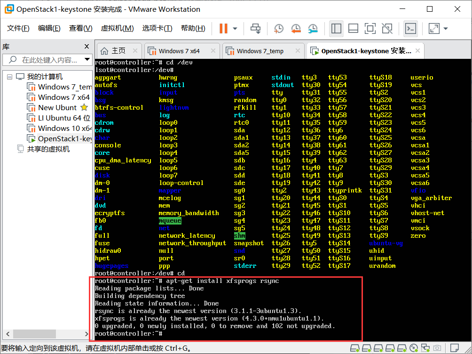Viewport: 472px width, 354px height.
Task: Open the power options dropdown beside pause
Action: tap(235, 29)
